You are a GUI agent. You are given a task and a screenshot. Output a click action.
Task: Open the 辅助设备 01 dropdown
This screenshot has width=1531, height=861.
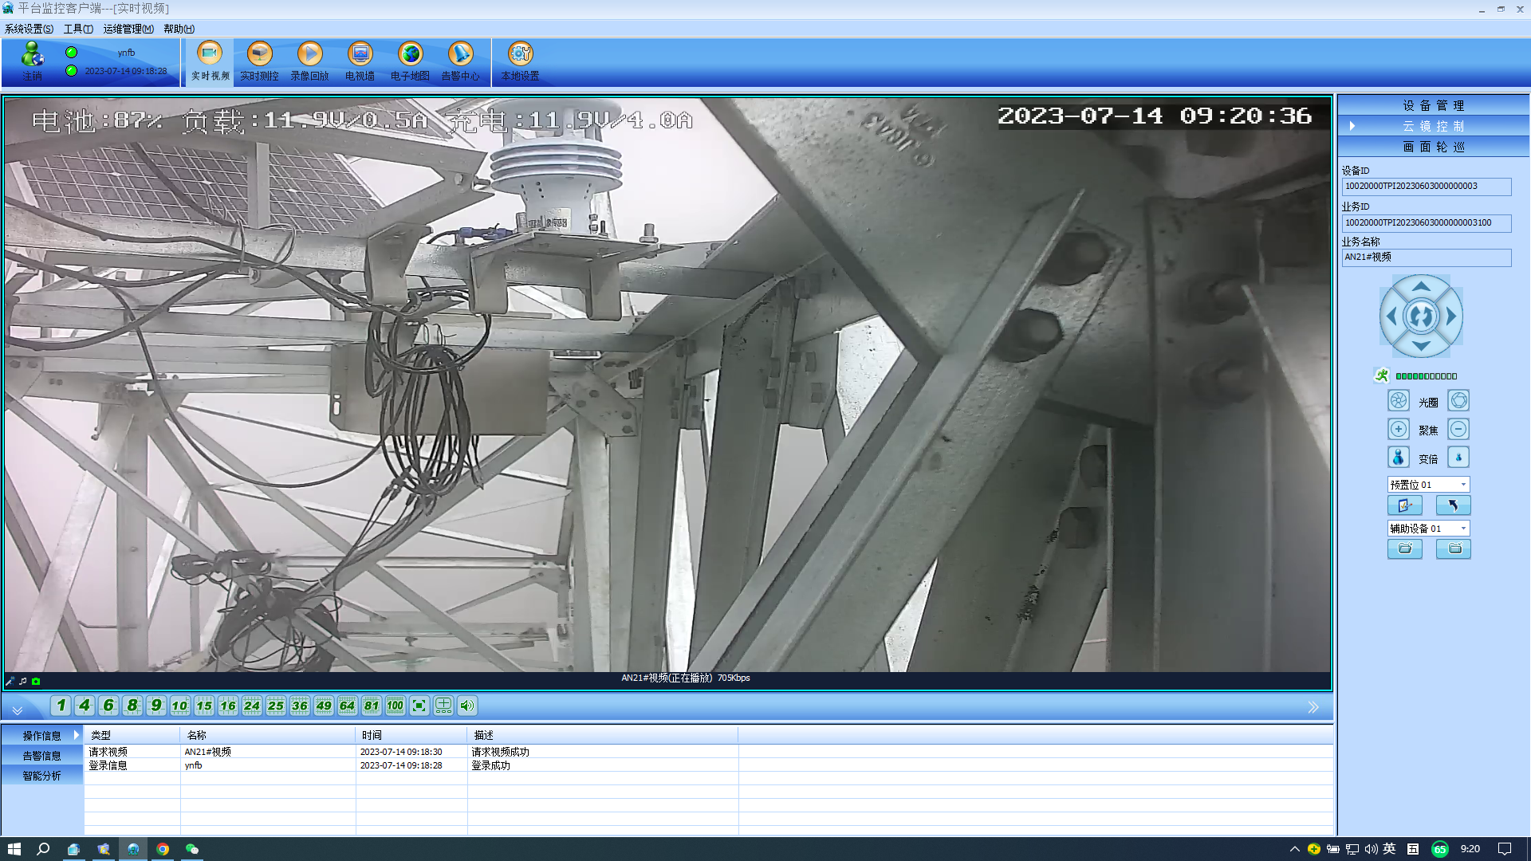(x=1463, y=529)
